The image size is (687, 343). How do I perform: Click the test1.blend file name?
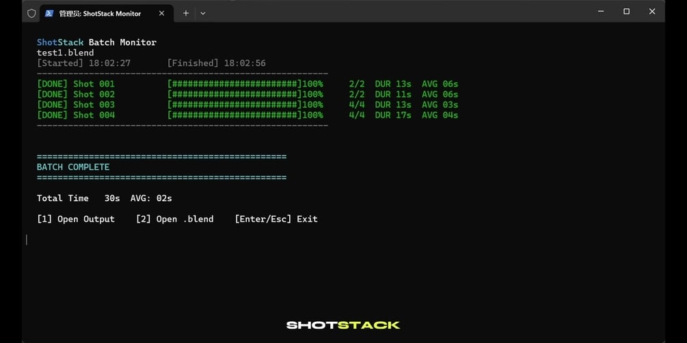(66, 53)
